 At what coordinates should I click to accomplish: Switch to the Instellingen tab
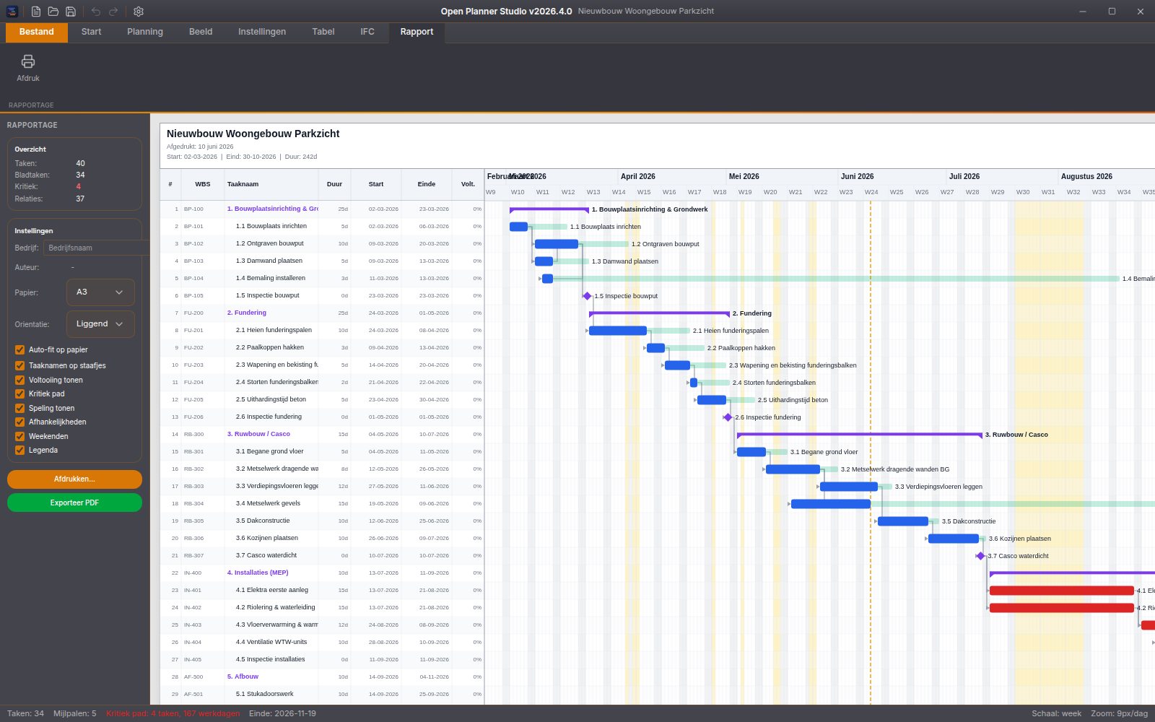pos(262,32)
